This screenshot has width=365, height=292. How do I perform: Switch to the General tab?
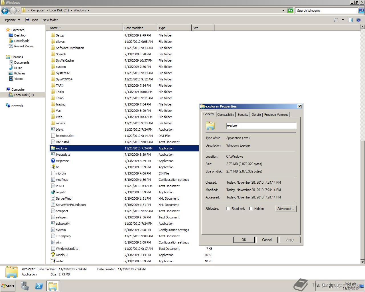[209, 114]
